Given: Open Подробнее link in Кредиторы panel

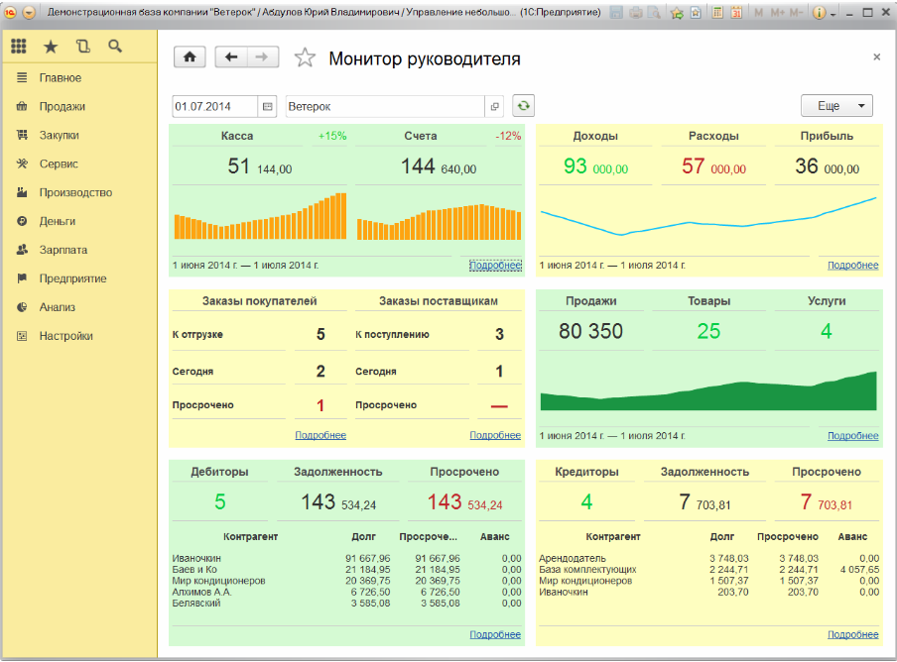Looking at the screenshot, I should (x=852, y=634).
